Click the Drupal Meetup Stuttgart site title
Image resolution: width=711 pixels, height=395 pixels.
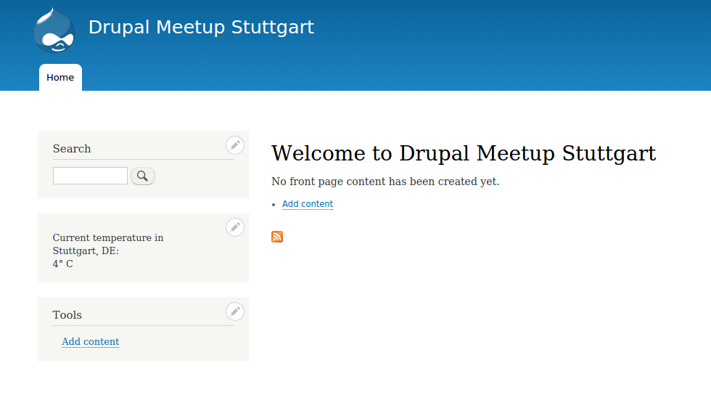click(201, 28)
